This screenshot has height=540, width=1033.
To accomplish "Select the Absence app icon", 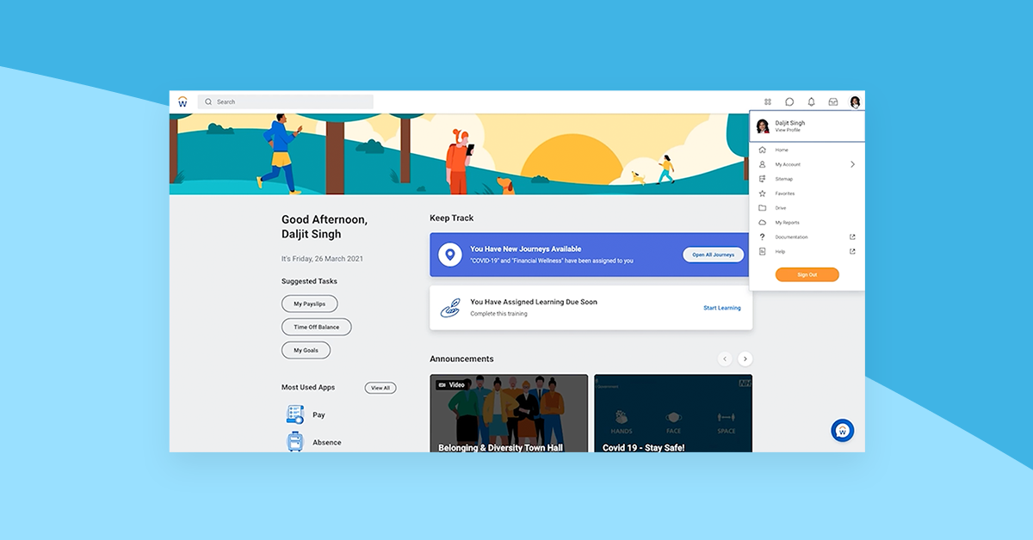I will (x=294, y=441).
